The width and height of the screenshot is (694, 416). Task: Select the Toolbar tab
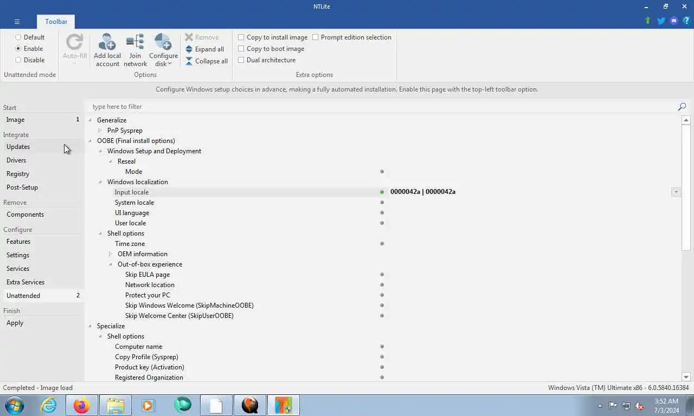point(56,22)
